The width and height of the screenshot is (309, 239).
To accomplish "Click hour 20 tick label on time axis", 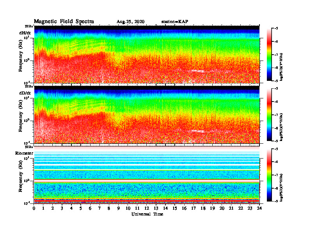I will pyautogui.click(x=222, y=208).
